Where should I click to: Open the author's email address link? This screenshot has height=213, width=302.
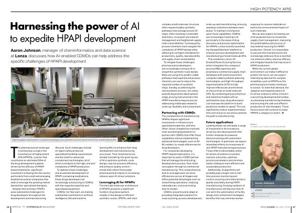(x=267, y=193)
